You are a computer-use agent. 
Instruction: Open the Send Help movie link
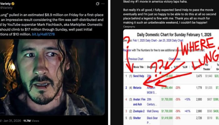tap(139, 76)
